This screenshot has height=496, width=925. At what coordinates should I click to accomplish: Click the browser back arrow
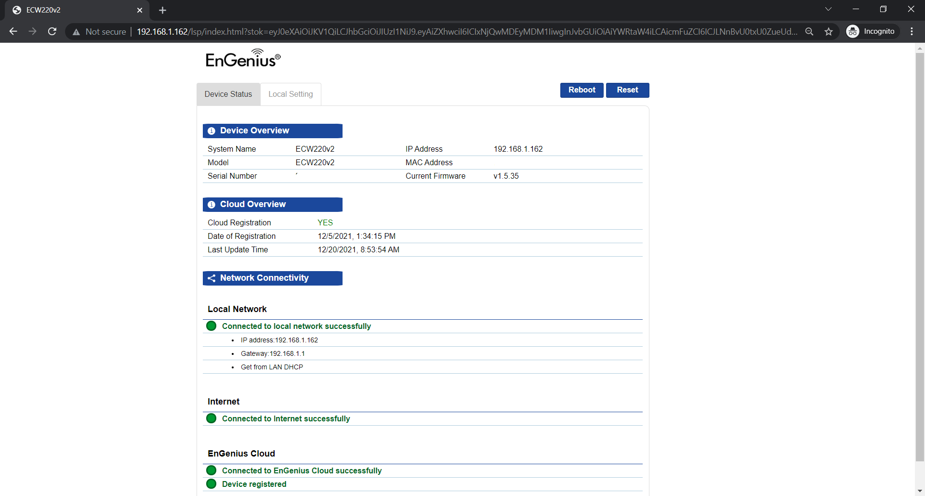tap(13, 31)
